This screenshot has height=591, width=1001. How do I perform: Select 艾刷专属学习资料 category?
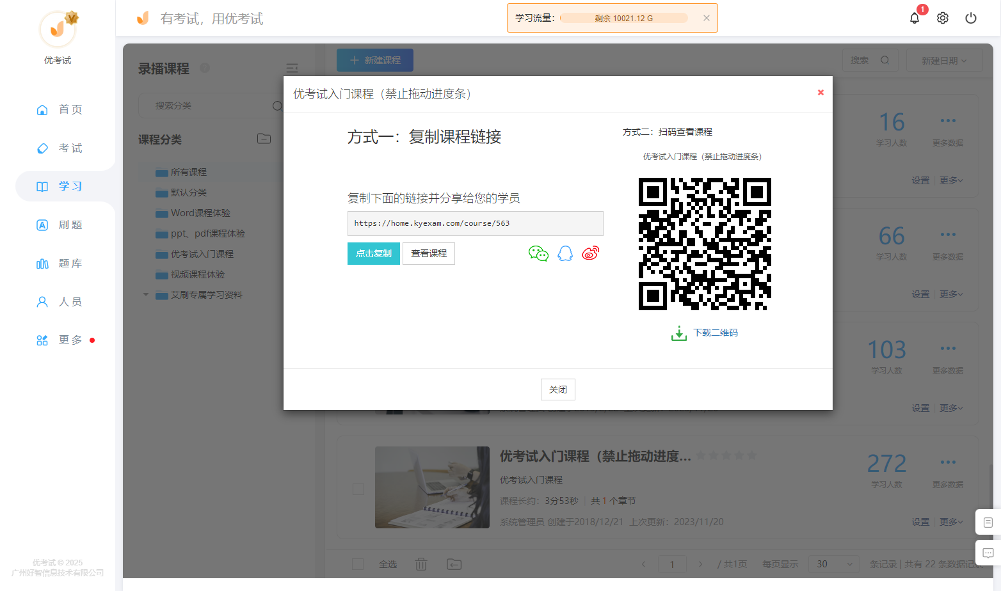(207, 295)
